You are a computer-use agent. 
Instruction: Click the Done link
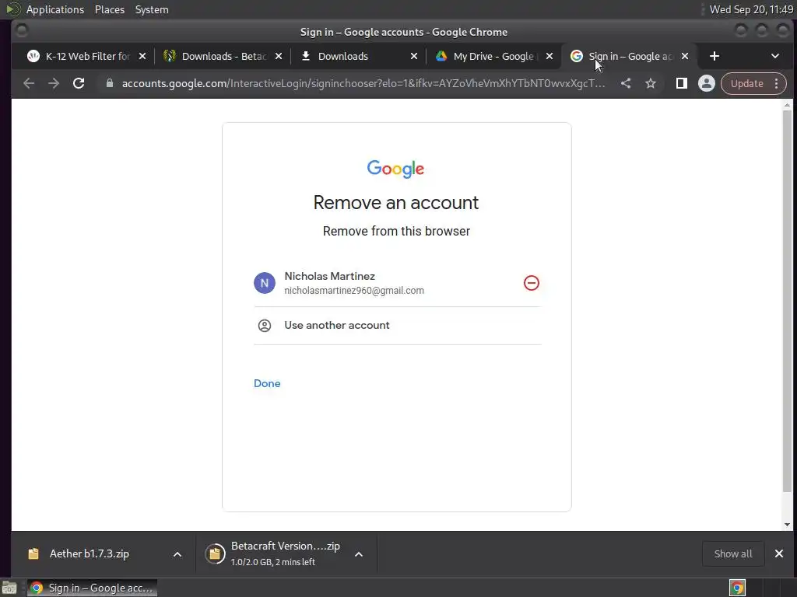tap(267, 383)
